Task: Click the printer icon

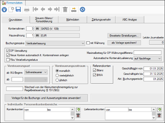Action: (x=27, y=10)
